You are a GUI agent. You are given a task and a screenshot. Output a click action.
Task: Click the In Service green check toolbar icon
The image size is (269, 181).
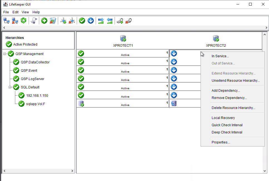point(82,21)
